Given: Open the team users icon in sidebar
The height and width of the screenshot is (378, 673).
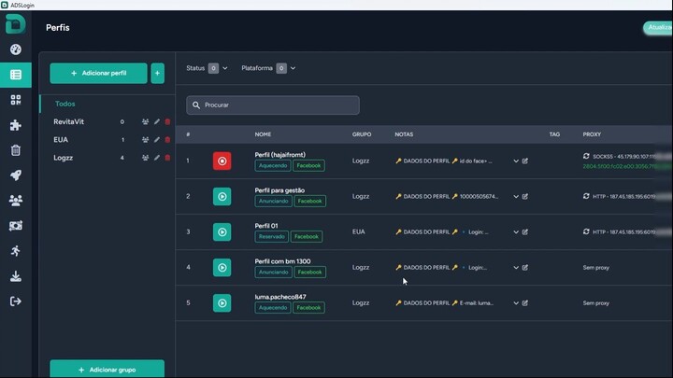Looking at the screenshot, I should pyautogui.click(x=16, y=201).
